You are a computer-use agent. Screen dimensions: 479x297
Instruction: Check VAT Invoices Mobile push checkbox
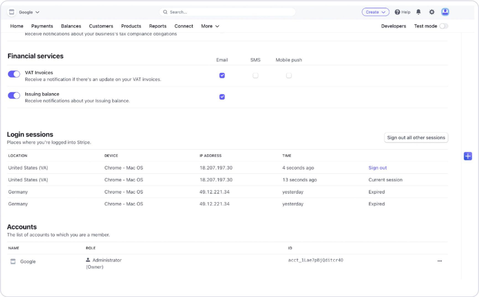pyautogui.click(x=289, y=75)
